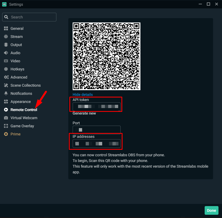Click the Port input field
222x218 pixels.
[96, 130]
